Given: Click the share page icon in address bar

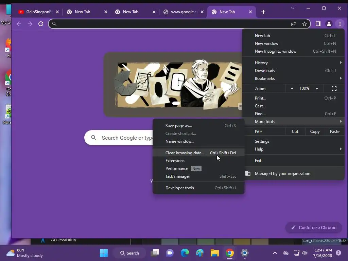Looking at the screenshot, I should pos(294,24).
